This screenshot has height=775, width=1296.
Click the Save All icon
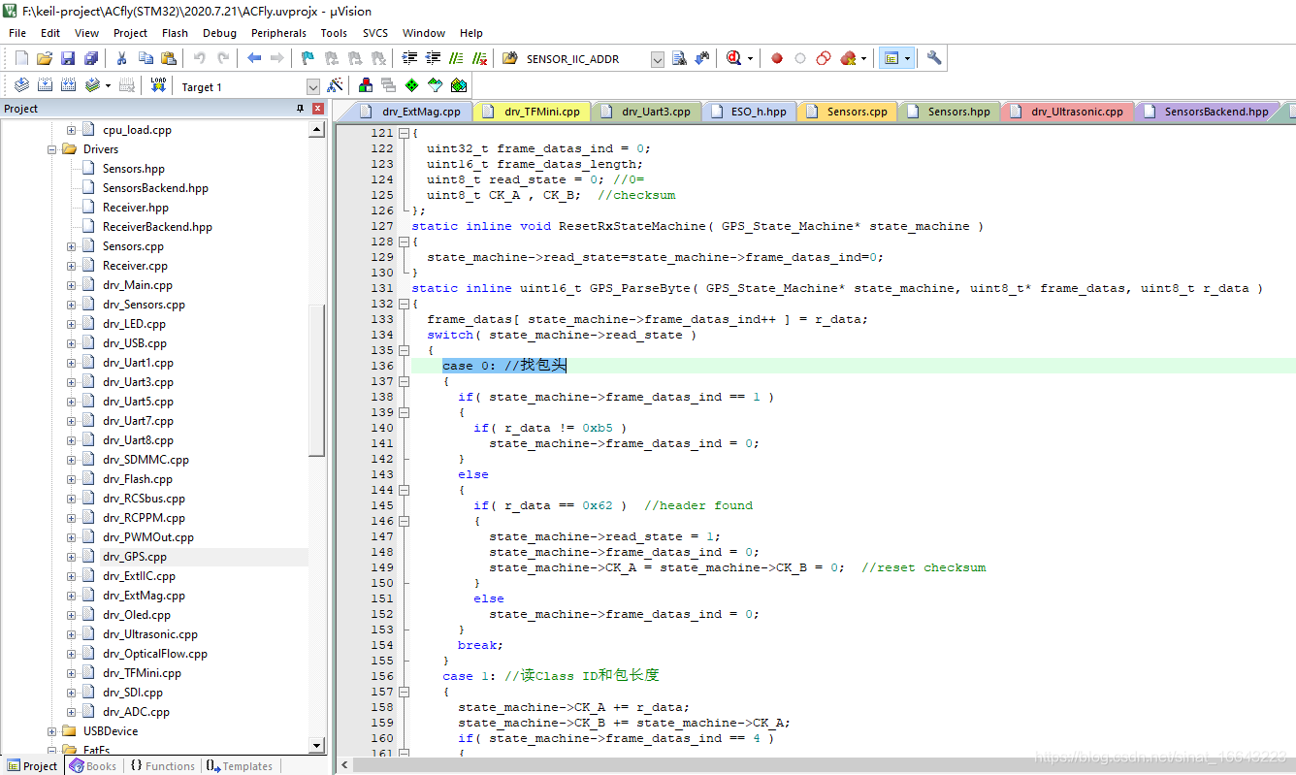pos(91,58)
